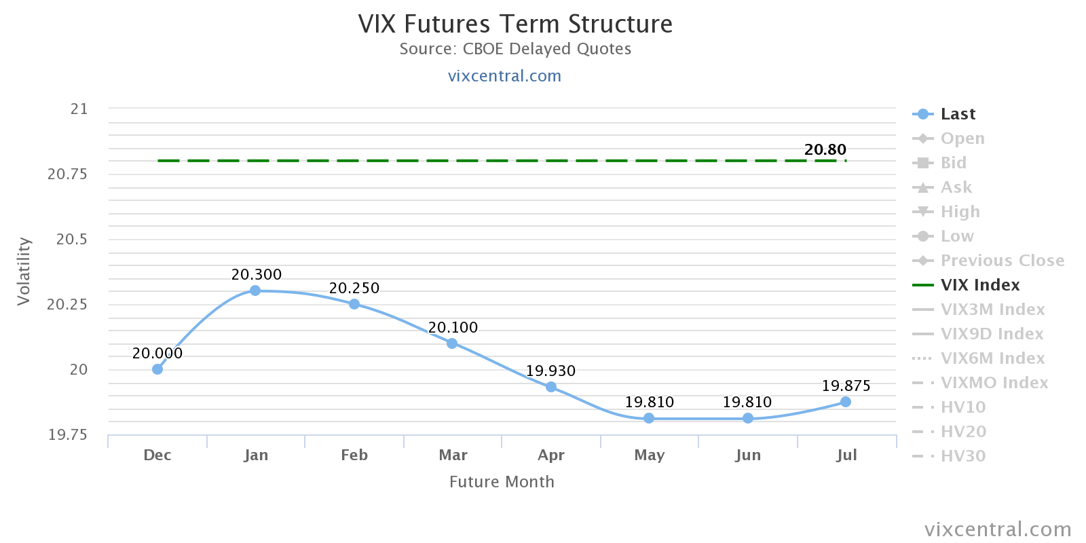Show the HV10 series
This screenshot has height=543, width=1086.
point(962,407)
